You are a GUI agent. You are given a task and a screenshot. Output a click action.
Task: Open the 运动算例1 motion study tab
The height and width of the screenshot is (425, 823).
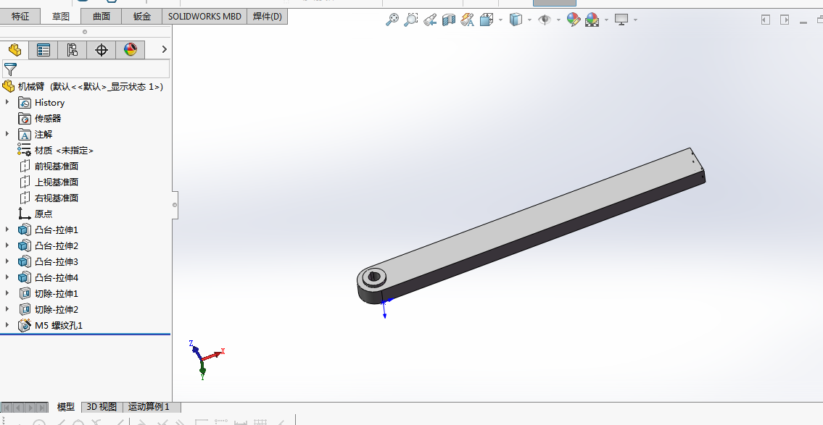tap(149, 407)
